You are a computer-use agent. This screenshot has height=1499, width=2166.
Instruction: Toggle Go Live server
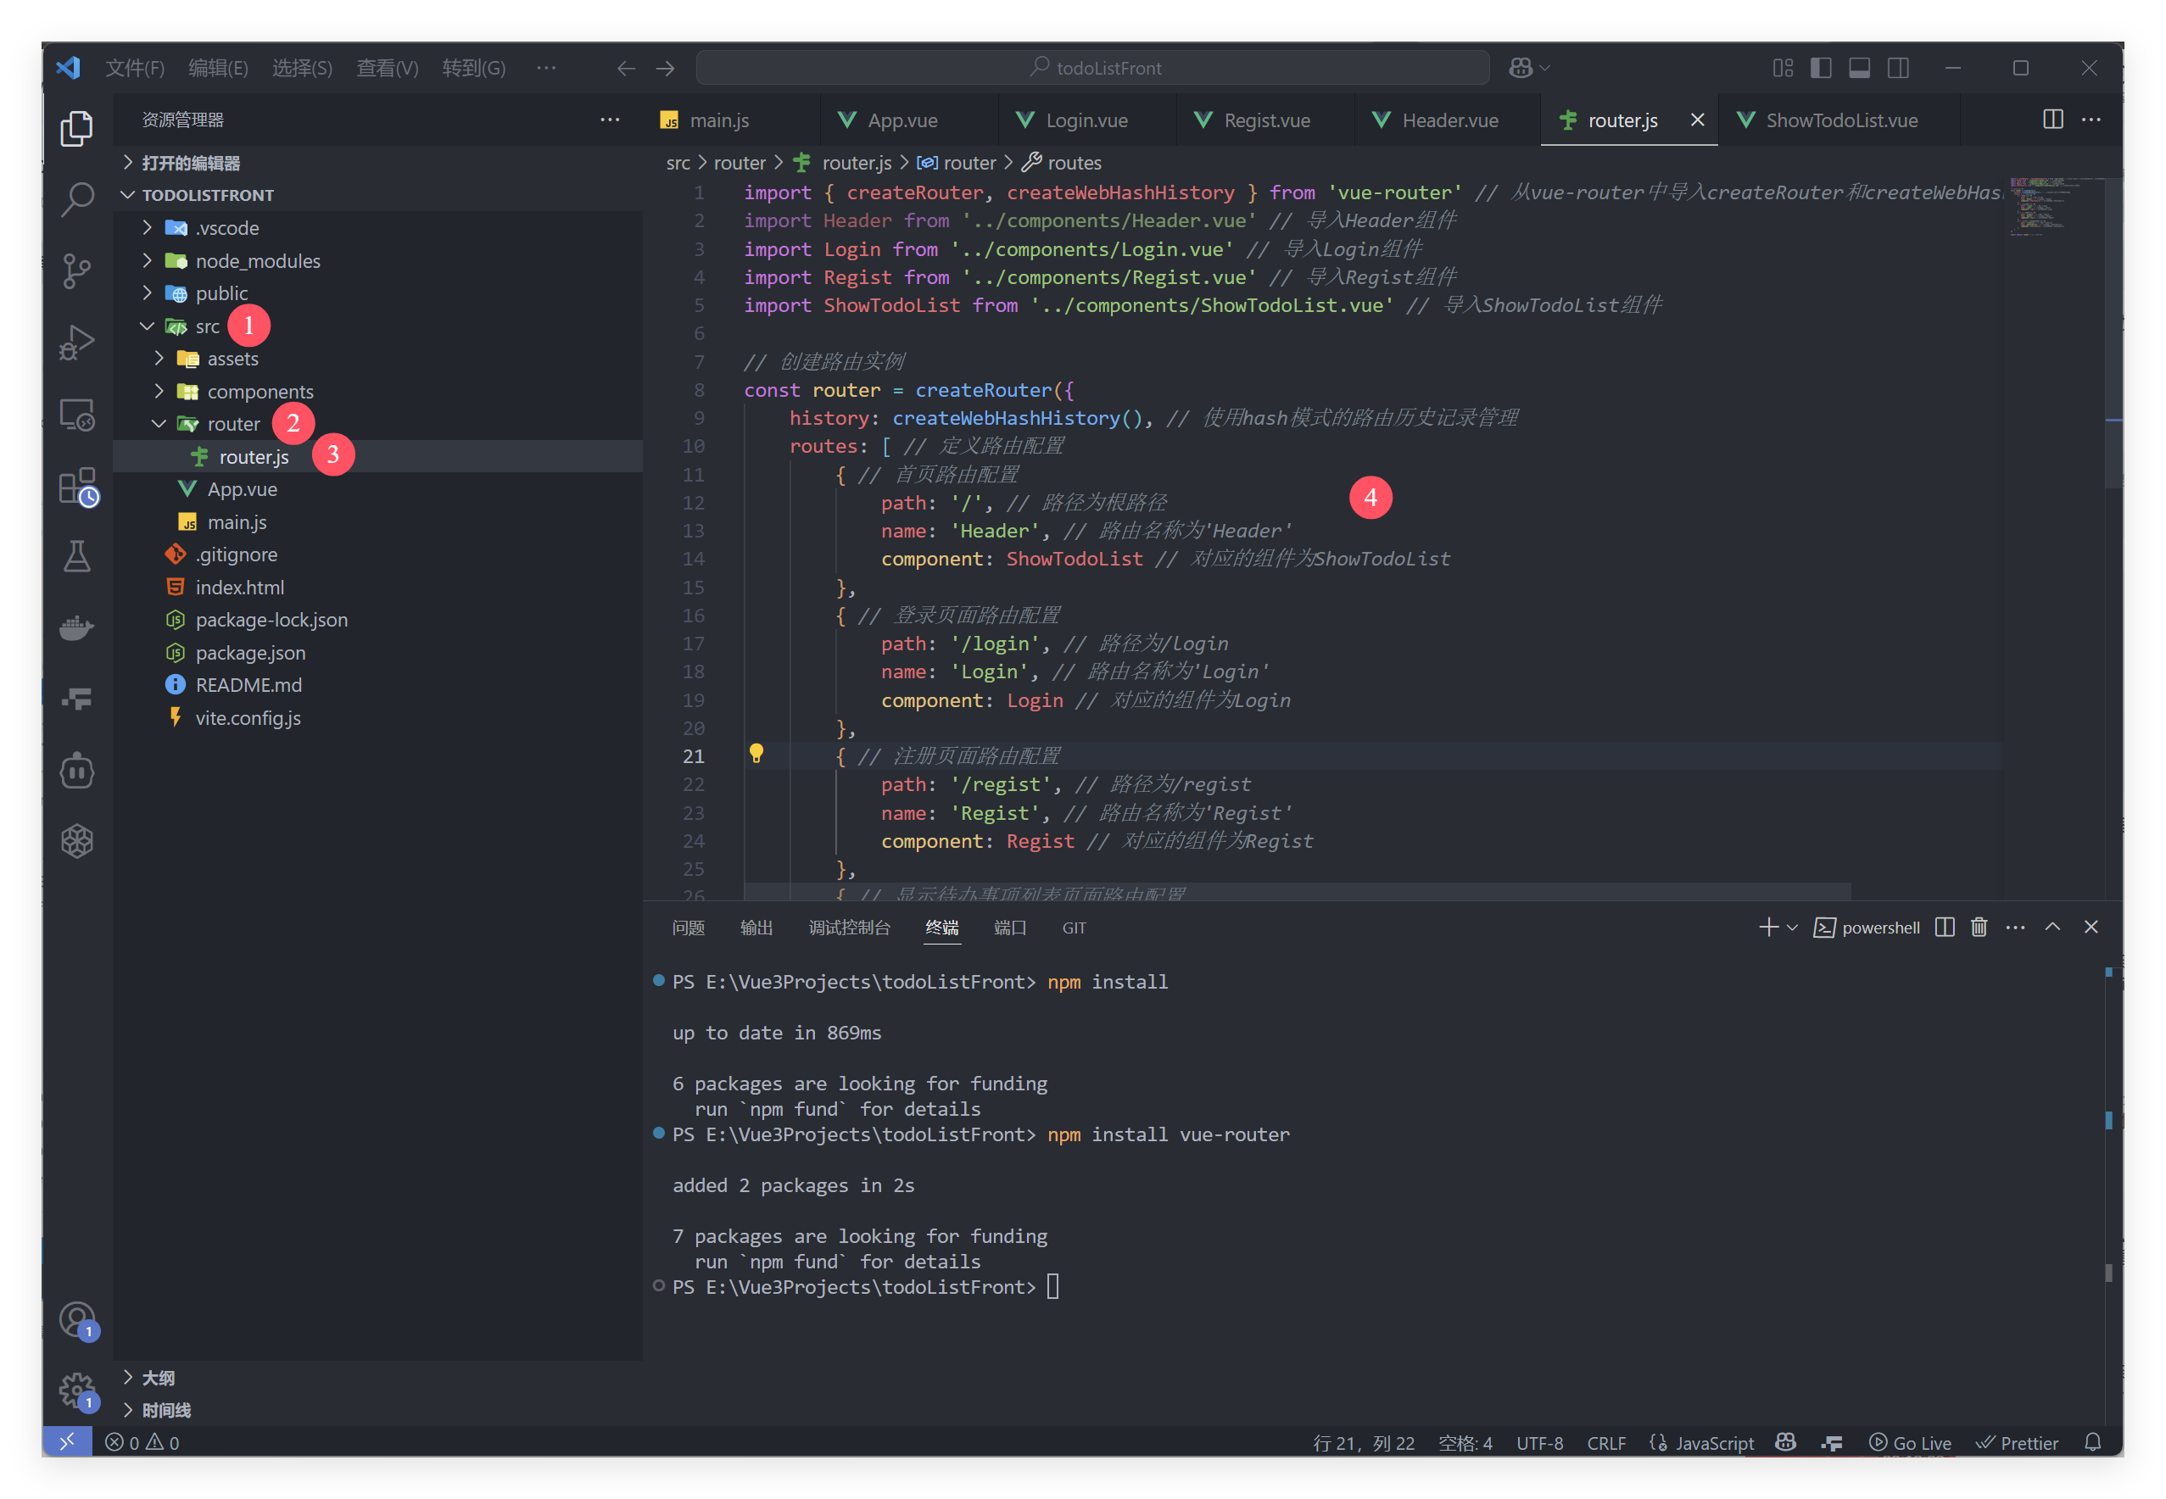click(1910, 1443)
